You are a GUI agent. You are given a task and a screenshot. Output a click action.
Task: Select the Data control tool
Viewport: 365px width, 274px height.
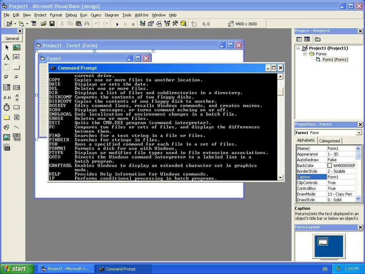pos(16,137)
